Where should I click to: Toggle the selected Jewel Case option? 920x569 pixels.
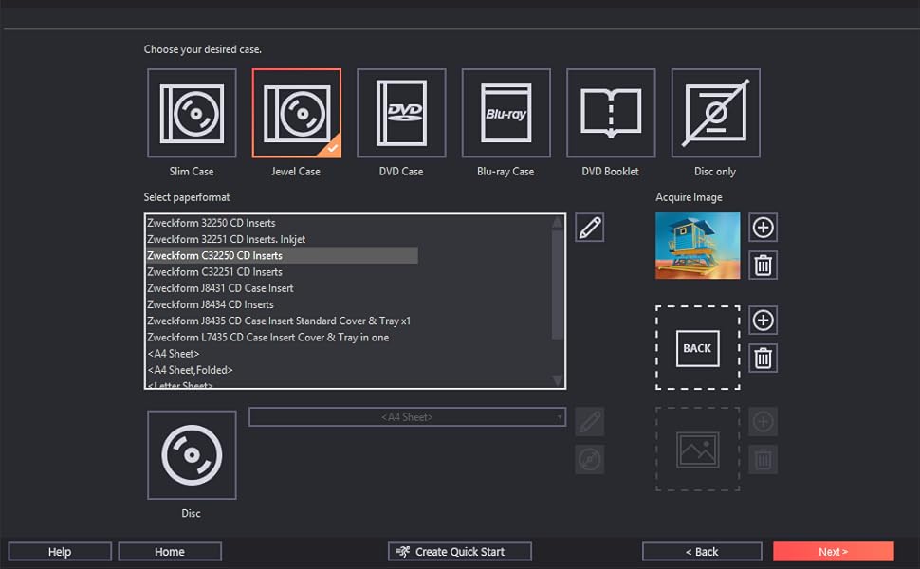(x=296, y=113)
